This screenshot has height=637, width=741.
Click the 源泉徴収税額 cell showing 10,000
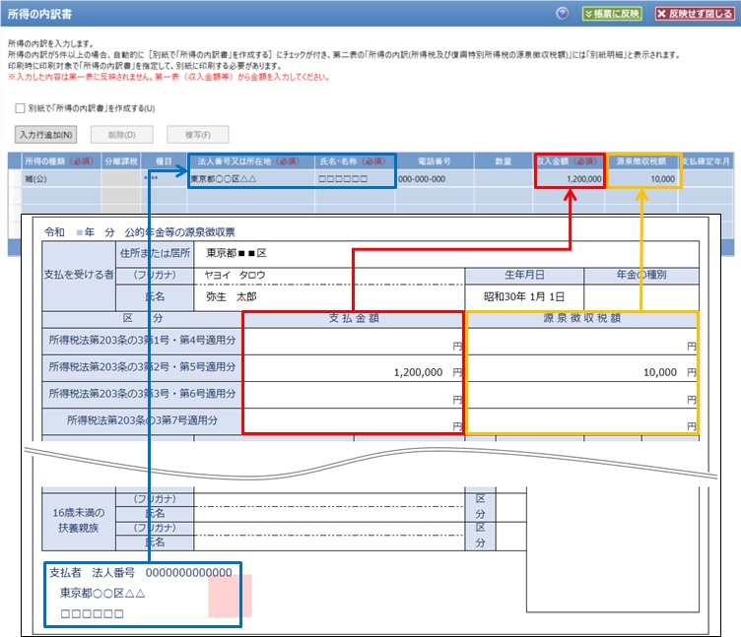(x=644, y=179)
